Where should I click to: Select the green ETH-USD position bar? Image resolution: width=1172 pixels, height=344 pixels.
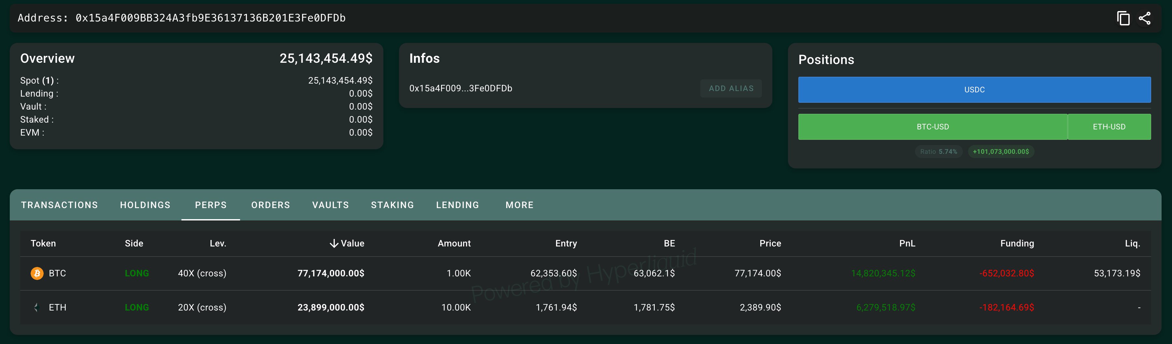1109,127
